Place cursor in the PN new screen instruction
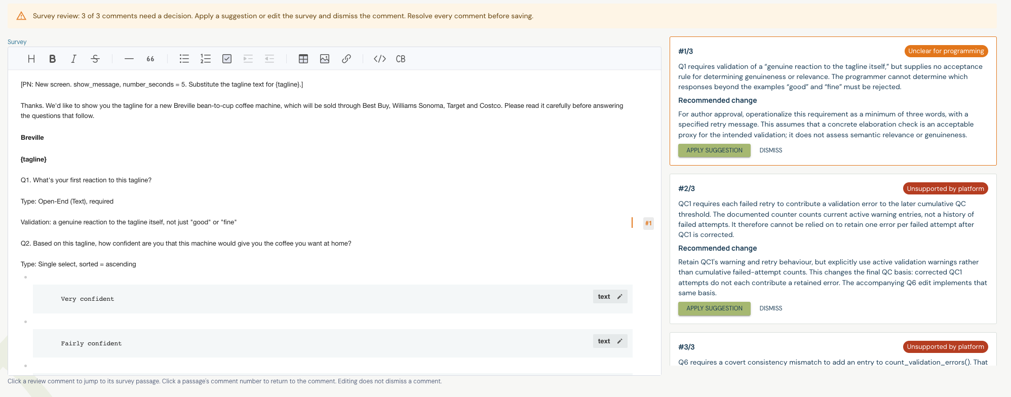Image resolution: width=1011 pixels, height=397 pixels. pos(162,85)
